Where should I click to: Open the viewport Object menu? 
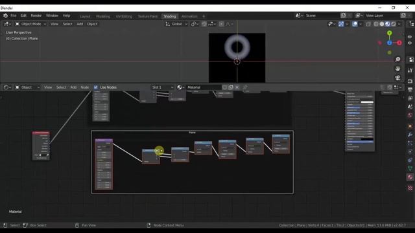click(x=92, y=24)
